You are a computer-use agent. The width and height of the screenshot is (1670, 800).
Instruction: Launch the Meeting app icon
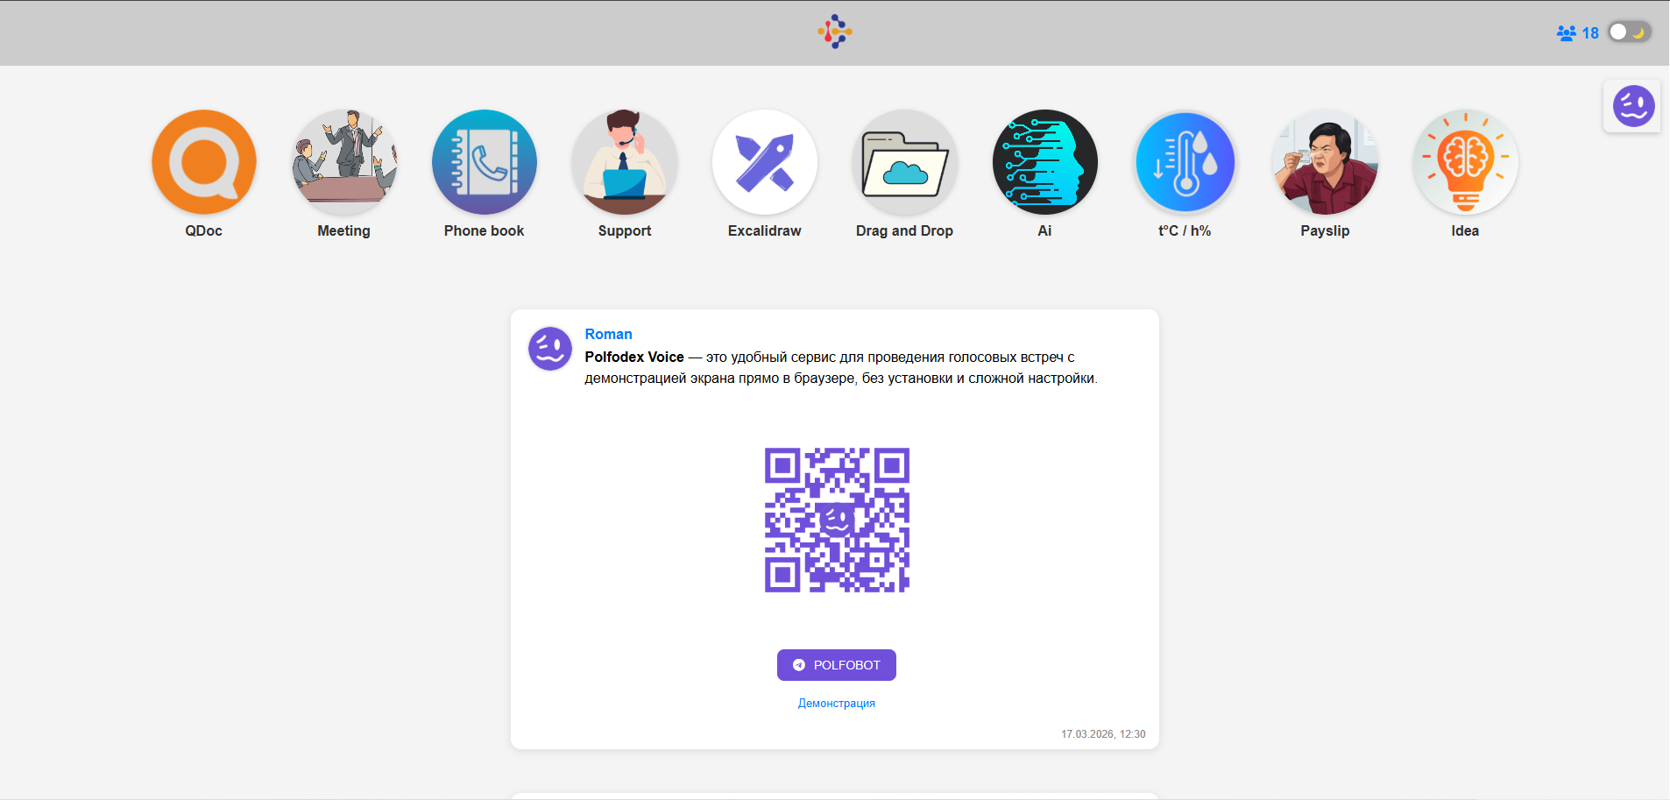tap(344, 162)
